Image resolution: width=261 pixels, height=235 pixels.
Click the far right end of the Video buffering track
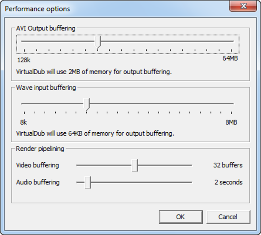pyautogui.click(x=191, y=165)
